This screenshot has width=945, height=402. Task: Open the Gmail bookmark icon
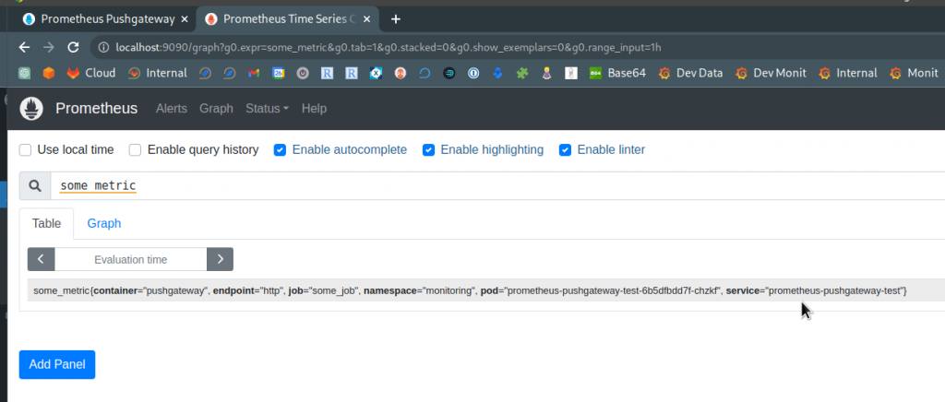(x=255, y=73)
